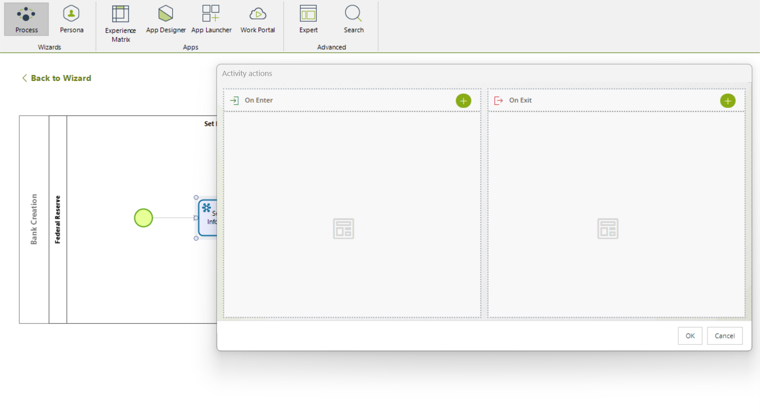Go Back to Wizard
760x414 pixels.
point(57,78)
